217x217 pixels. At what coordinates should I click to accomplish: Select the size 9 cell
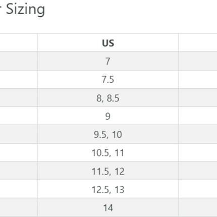(108, 116)
